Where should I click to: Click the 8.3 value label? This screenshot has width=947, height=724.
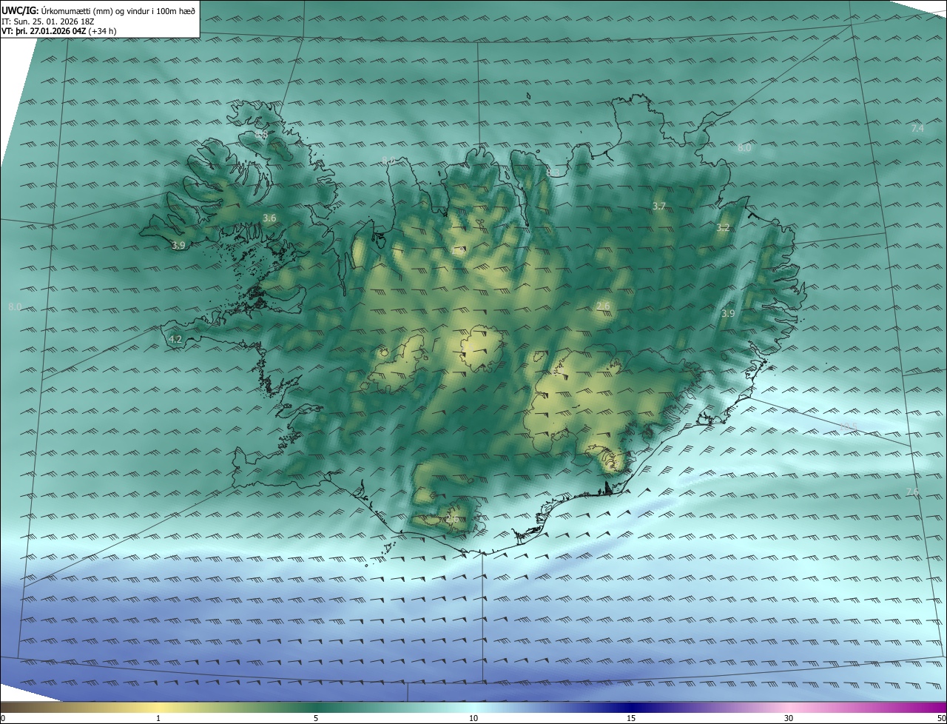click(553, 172)
